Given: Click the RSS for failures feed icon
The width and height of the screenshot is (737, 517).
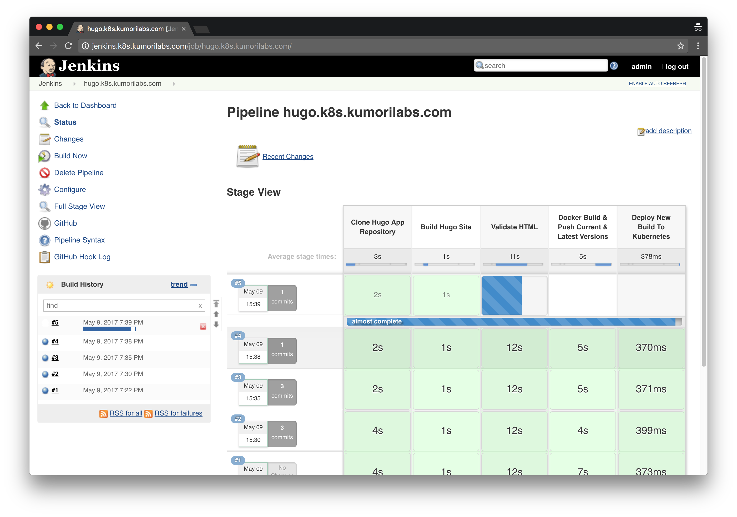Looking at the screenshot, I should pos(148,414).
